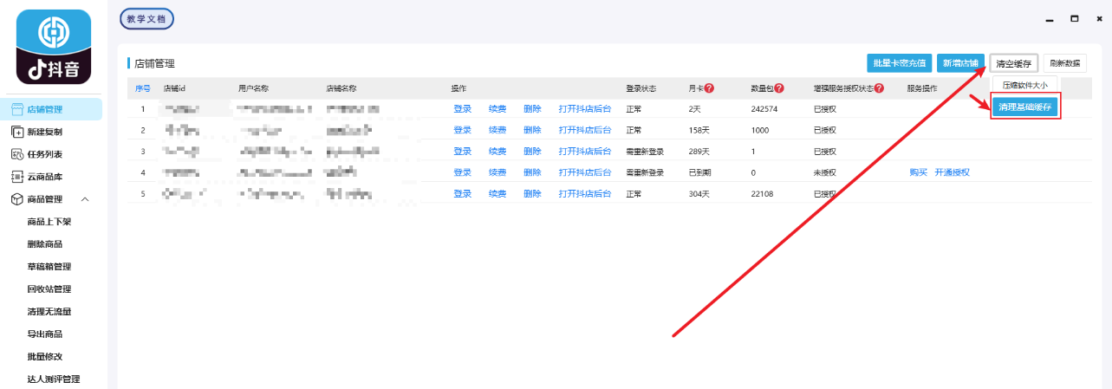Click the 登录状态 column header
This screenshot has height=389, width=1112.
tap(641, 88)
